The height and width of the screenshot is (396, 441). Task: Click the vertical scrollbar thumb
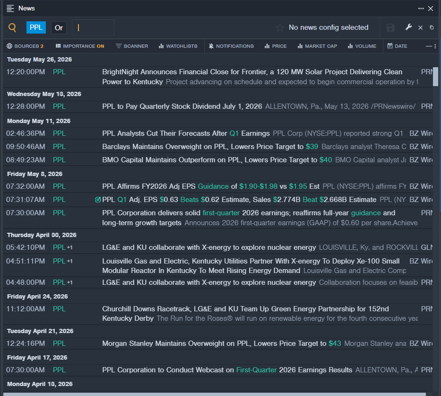[x=435, y=76]
